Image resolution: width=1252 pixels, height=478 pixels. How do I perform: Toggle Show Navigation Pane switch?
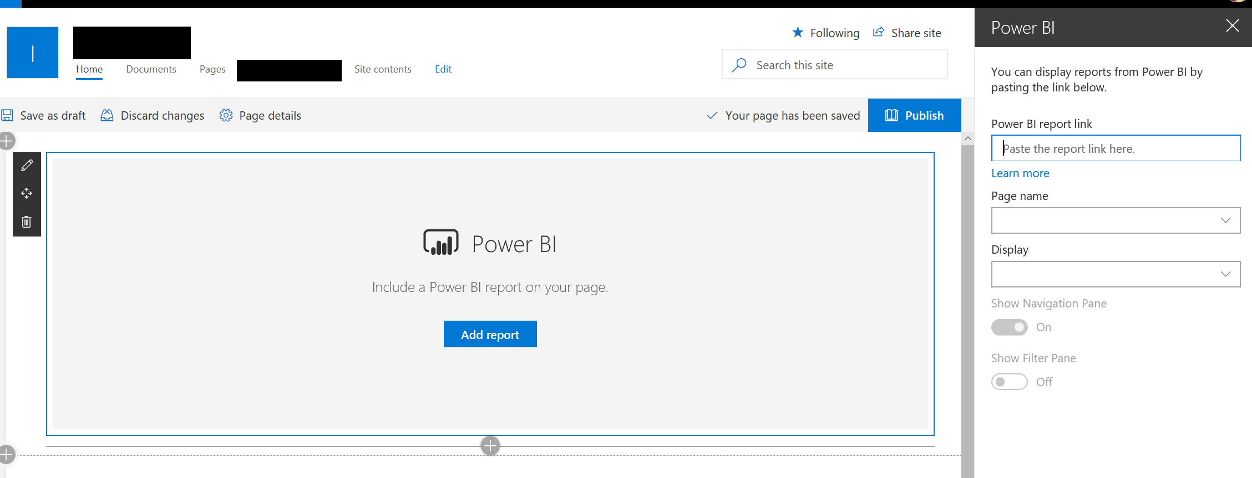click(x=1010, y=327)
